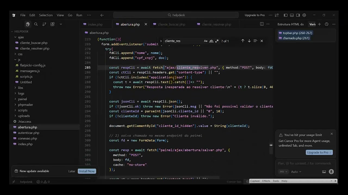
Task: Open the sidebar Search icon
Action: tap(36, 24)
